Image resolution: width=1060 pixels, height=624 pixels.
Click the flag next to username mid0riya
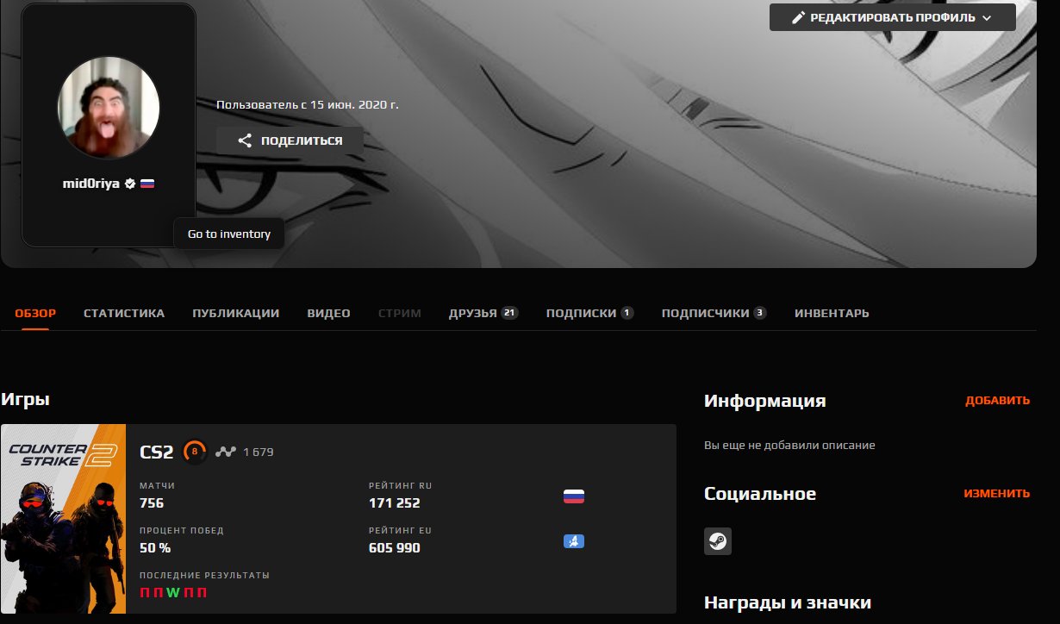click(x=147, y=183)
